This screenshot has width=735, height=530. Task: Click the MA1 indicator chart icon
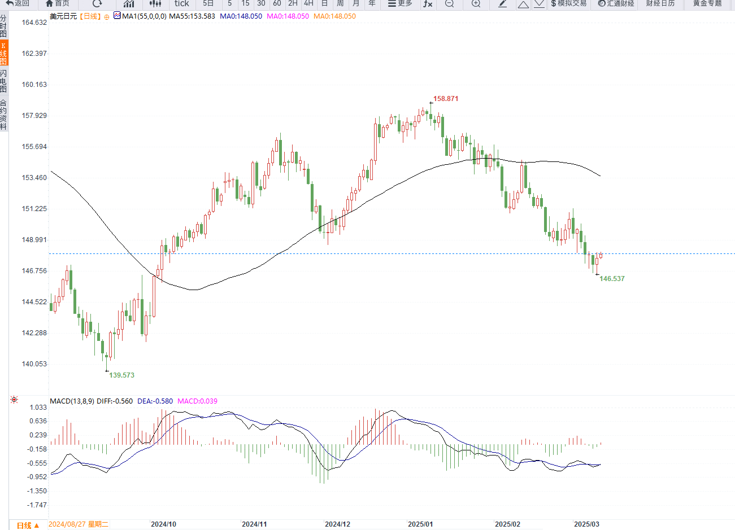[x=117, y=16]
